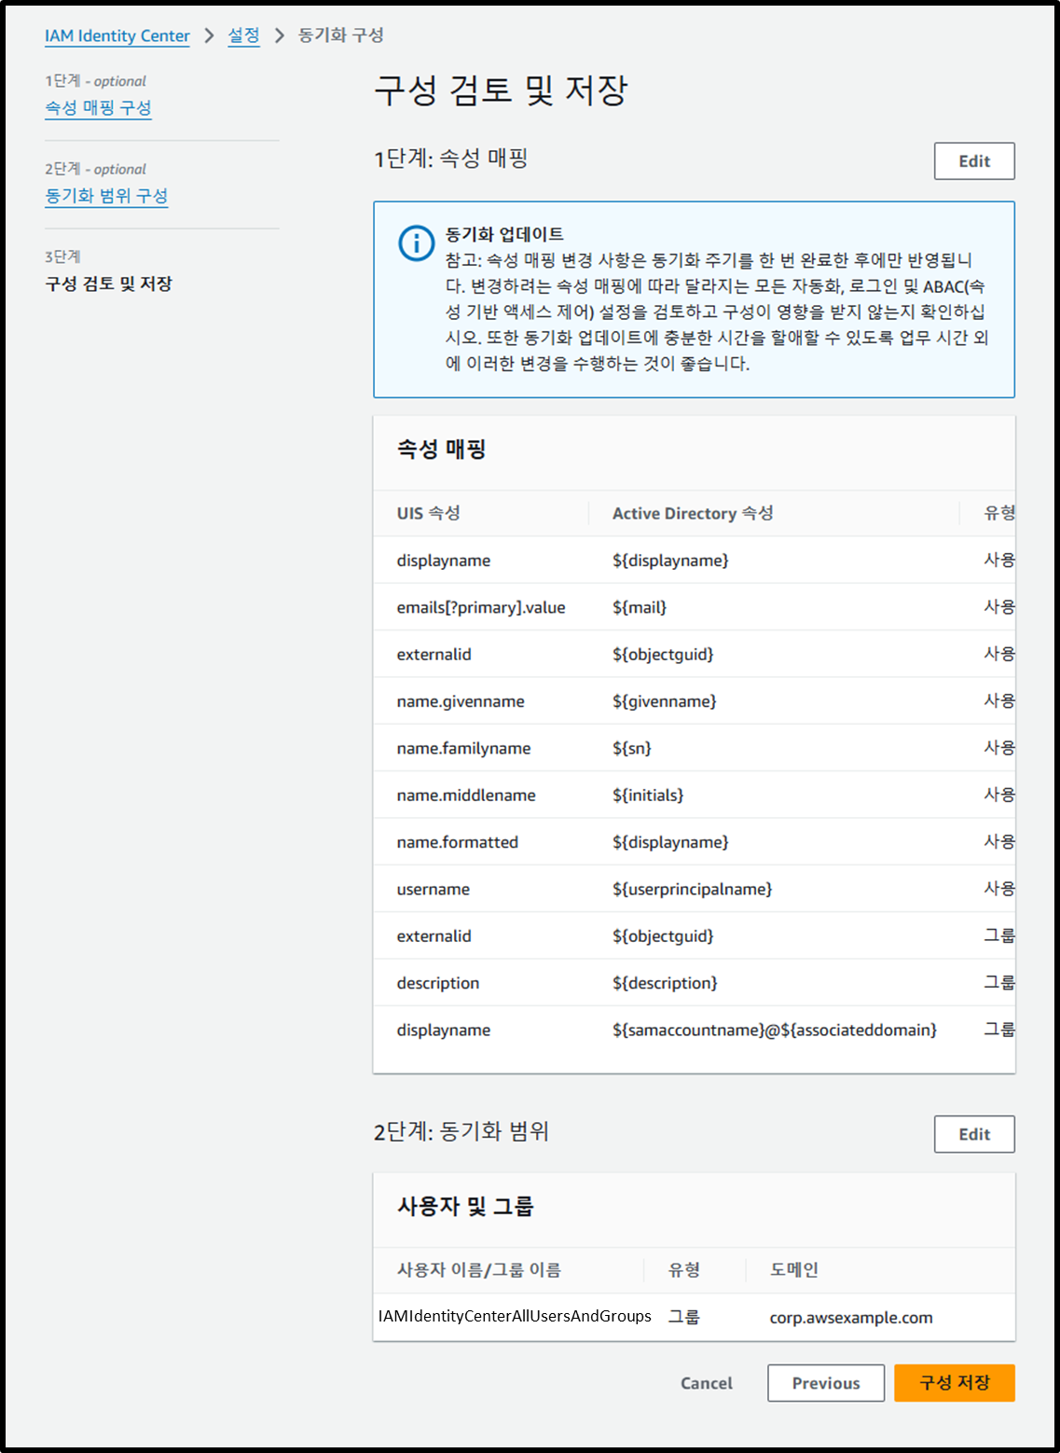Select the name.middlename cell
1060x1453 pixels.
(466, 796)
